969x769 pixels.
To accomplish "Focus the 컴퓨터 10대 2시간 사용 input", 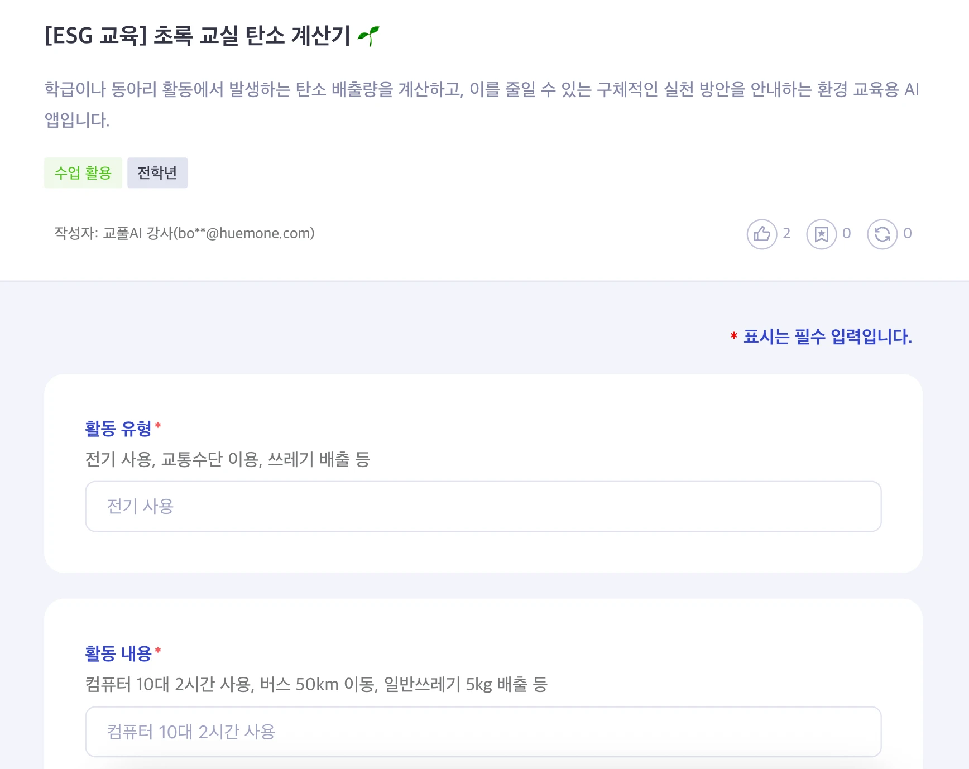I will [483, 732].
